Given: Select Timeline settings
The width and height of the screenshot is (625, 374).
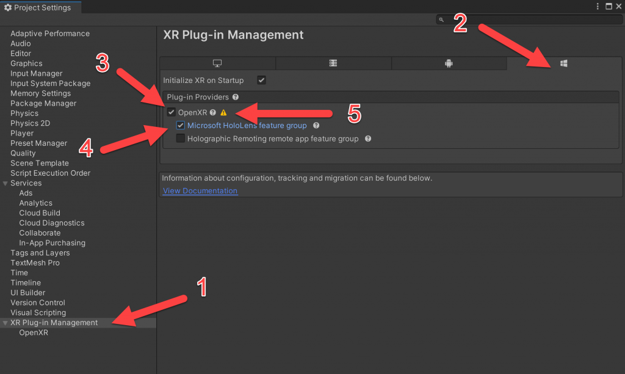Looking at the screenshot, I should click(x=26, y=282).
